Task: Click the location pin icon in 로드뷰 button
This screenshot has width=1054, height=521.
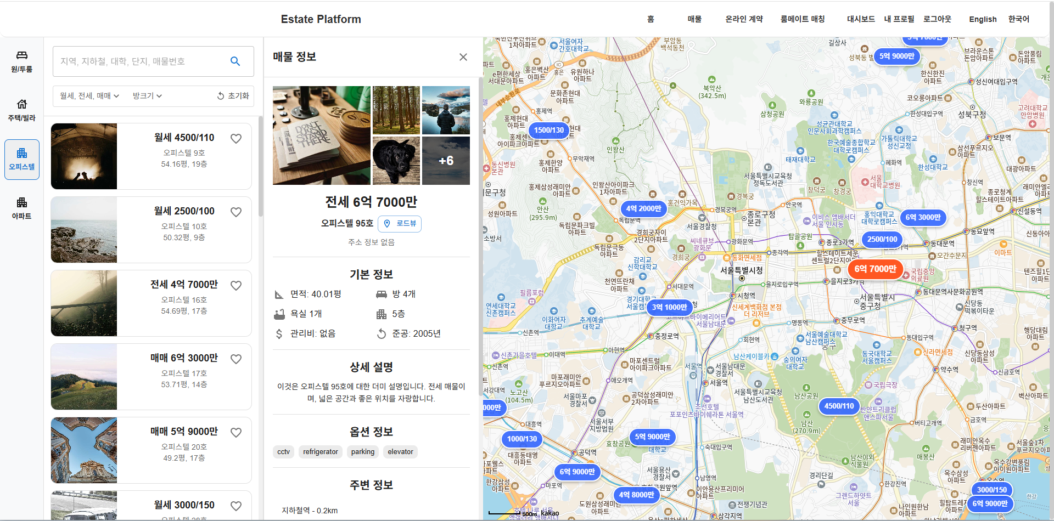Action: (387, 224)
